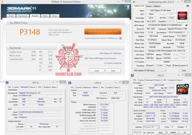Select the Graphics Card tab in GPU-Z
The height and width of the screenshot is (135, 192).
[139, 6]
